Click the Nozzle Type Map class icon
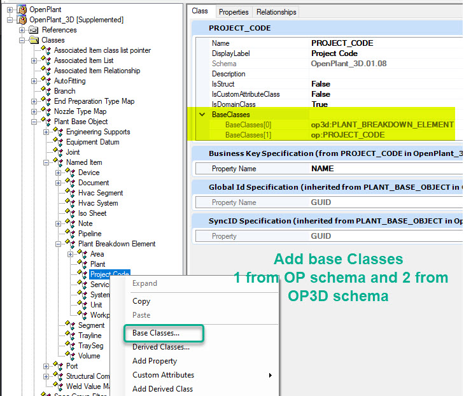This screenshot has width=464, height=396. [46, 111]
